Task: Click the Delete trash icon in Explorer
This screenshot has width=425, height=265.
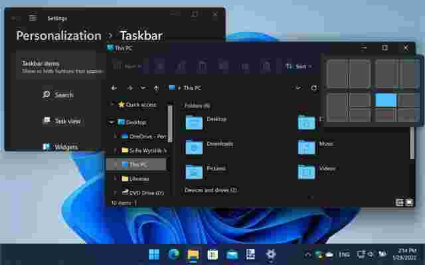Action: point(266,66)
